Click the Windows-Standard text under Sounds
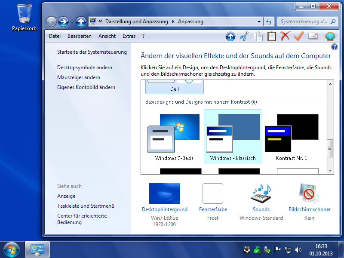 tap(261, 218)
